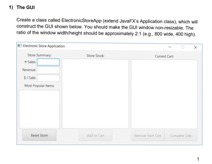Click the disabled maximize window button

pos(183,47)
